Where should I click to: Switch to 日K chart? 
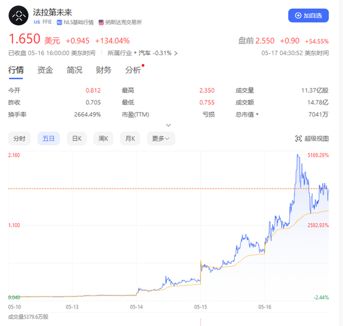pyautogui.click(x=77, y=139)
